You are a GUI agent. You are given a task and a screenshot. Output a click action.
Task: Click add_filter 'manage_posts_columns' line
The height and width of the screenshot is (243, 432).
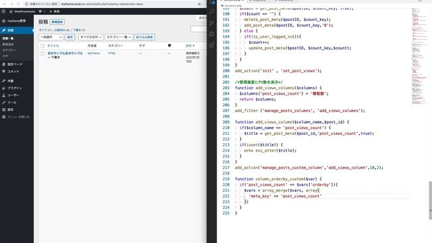click(300, 111)
